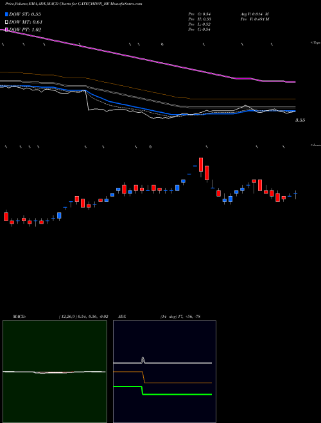Viewport: 321px width, 423px height.
Task: Click the blue DOW ST legend swatch
Action: click(x=6, y=14)
